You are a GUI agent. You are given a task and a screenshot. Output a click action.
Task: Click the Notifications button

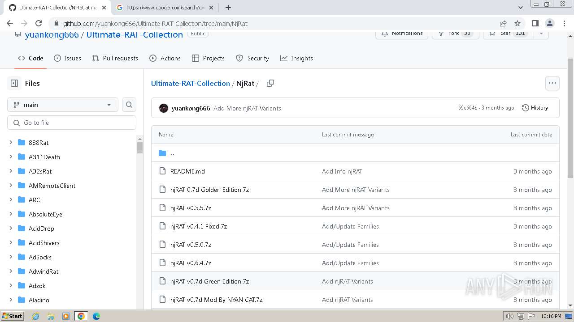point(402,34)
